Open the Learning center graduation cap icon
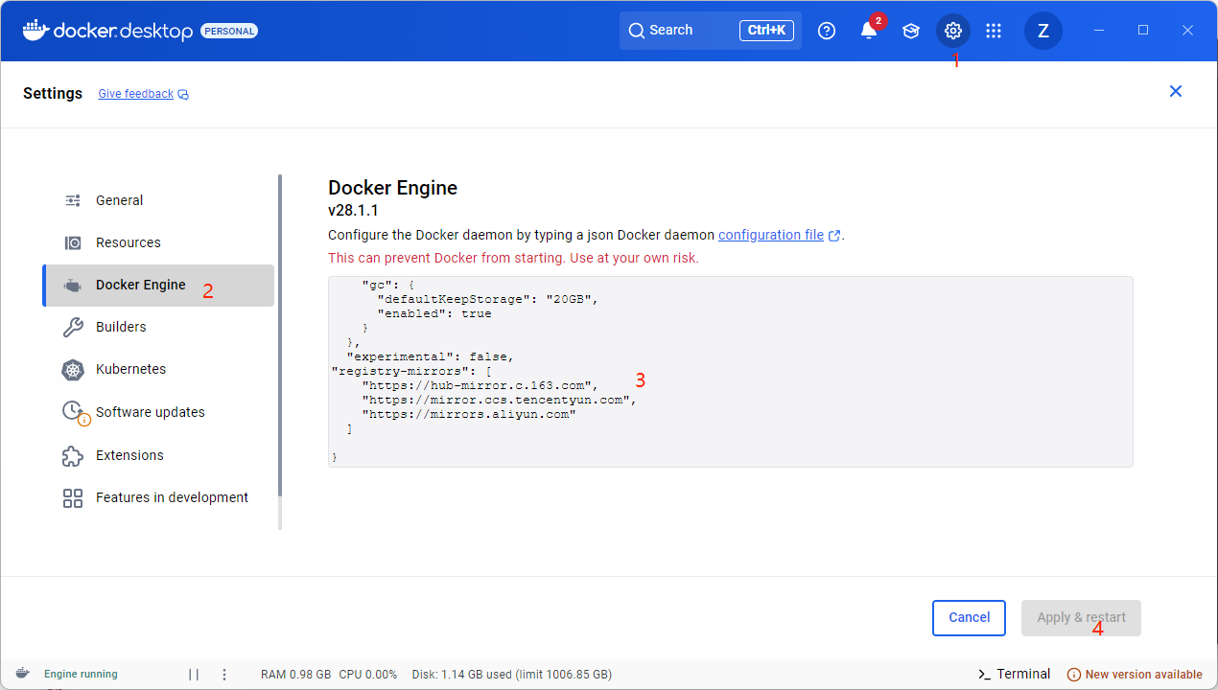The height and width of the screenshot is (690, 1218). [x=911, y=31]
